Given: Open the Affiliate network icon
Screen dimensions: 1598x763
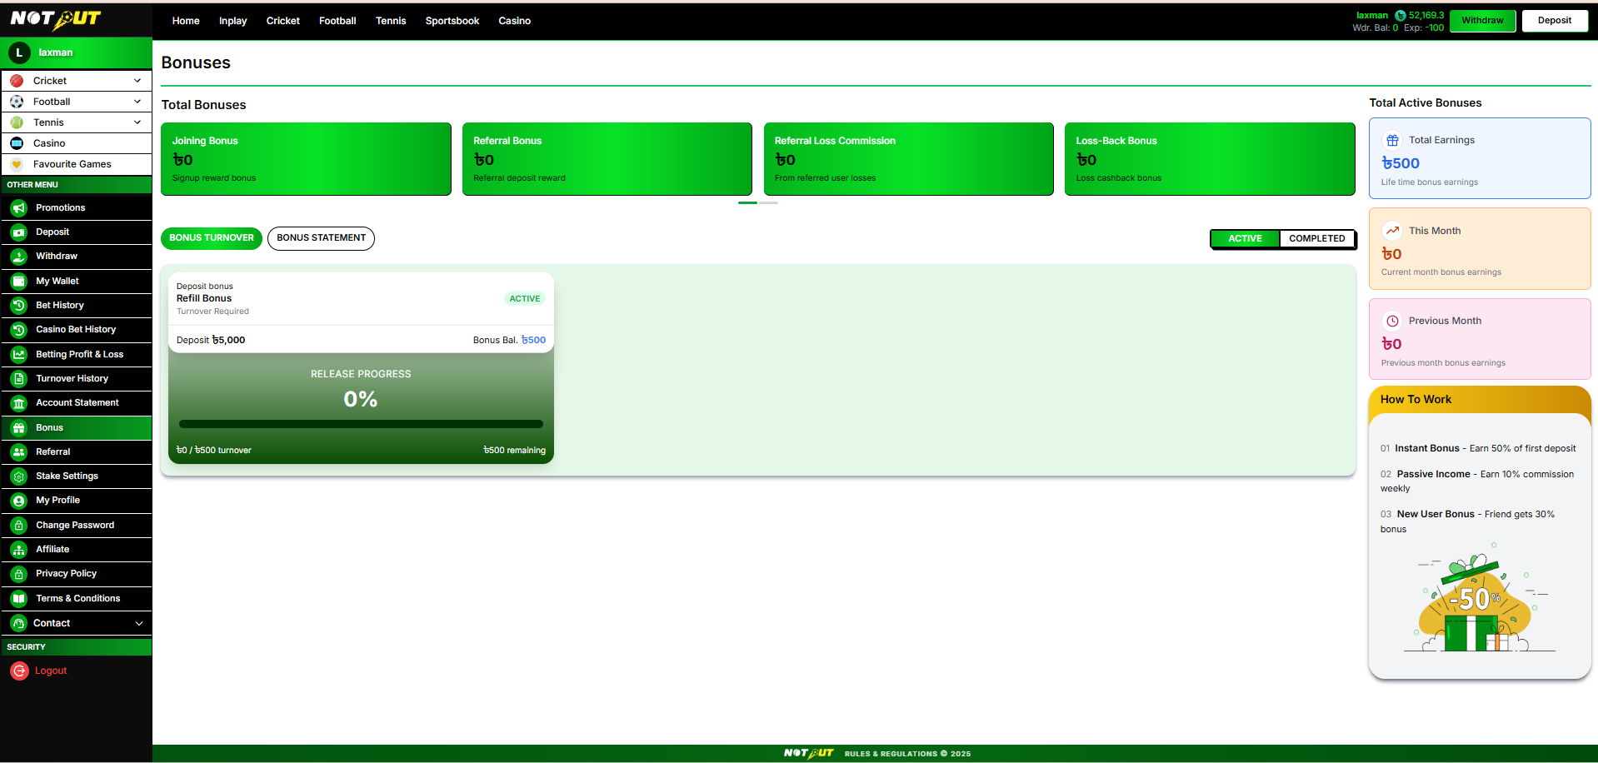Looking at the screenshot, I should point(19,550).
